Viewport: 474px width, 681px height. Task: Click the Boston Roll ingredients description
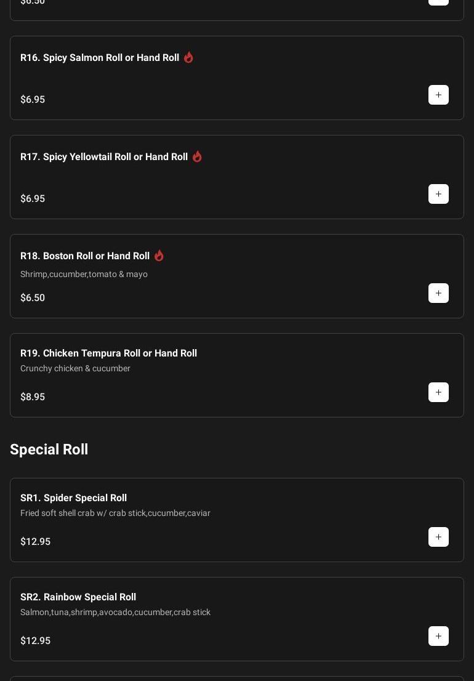[x=84, y=274]
